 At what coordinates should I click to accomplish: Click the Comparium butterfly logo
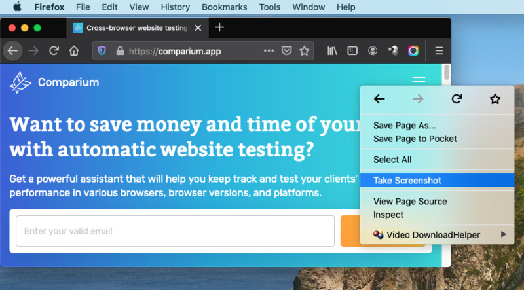click(x=20, y=82)
